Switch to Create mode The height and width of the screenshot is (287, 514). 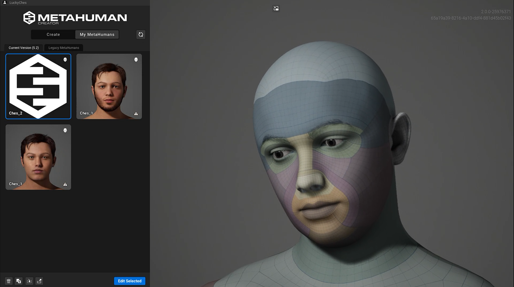[53, 34]
